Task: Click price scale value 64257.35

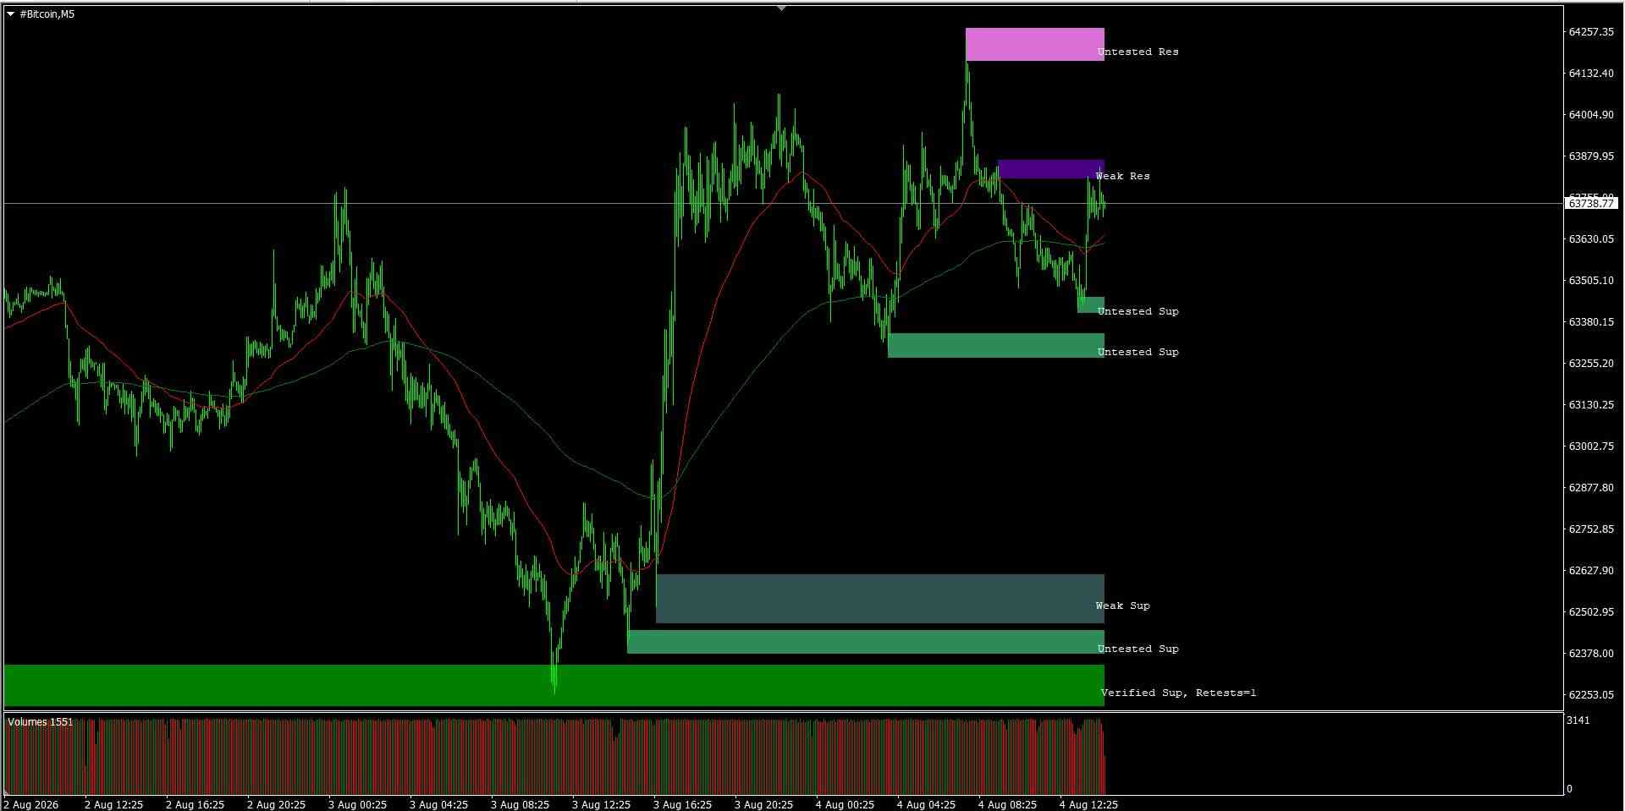Action: click(x=1591, y=32)
